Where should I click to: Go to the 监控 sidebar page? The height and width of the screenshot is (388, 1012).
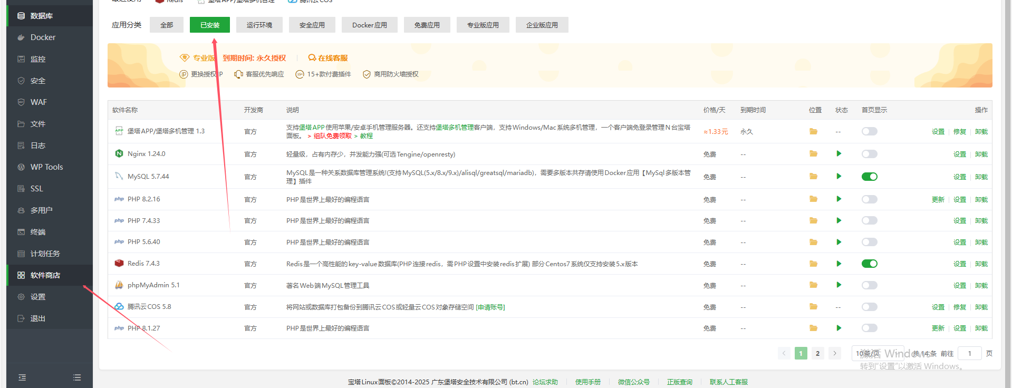(x=50, y=59)
